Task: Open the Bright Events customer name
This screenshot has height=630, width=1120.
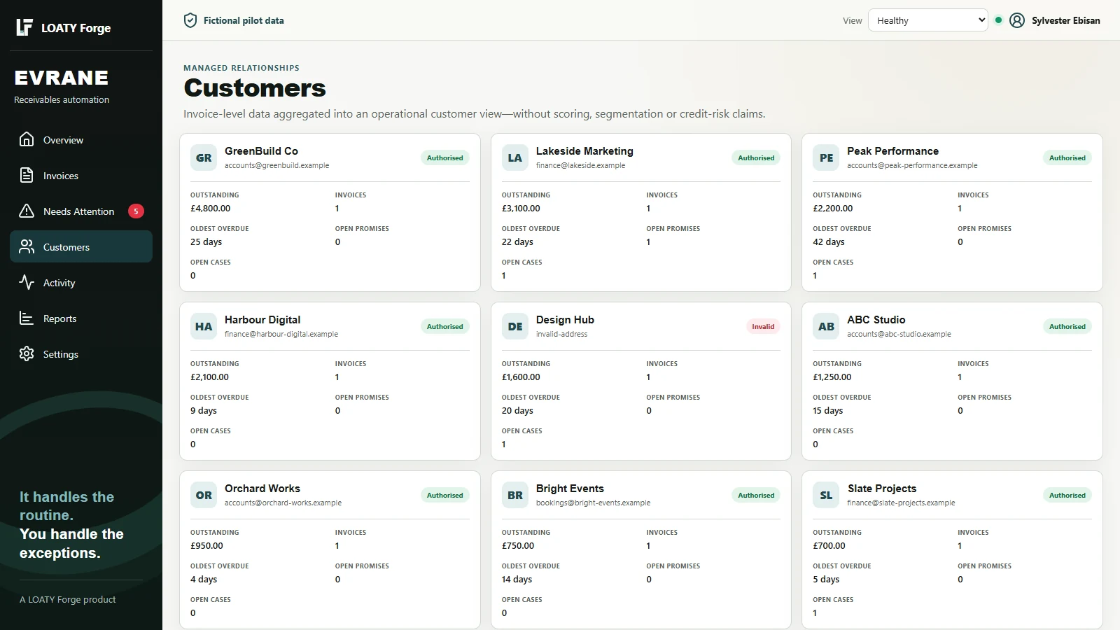Action: point(570,488)
